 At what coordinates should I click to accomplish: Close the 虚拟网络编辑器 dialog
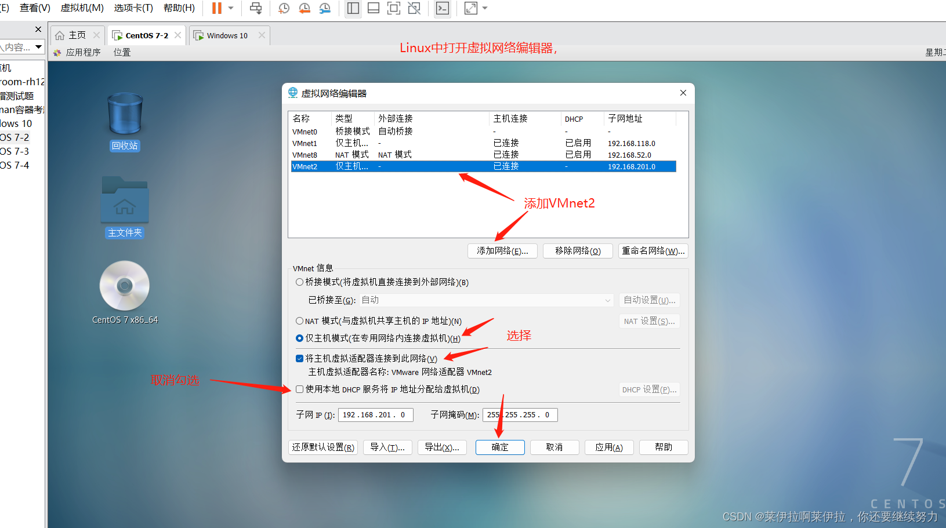(683, 93)
